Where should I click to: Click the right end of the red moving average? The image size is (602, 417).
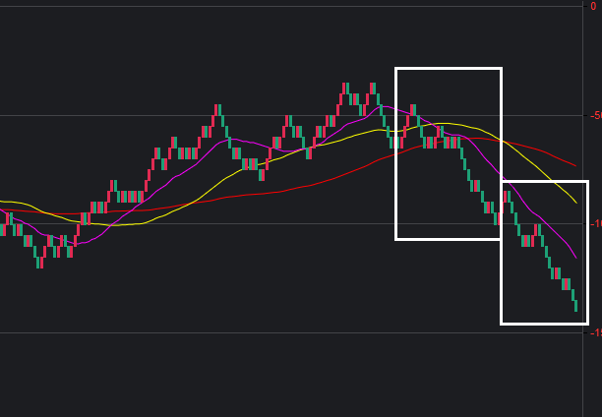click(x=575, y=165)
